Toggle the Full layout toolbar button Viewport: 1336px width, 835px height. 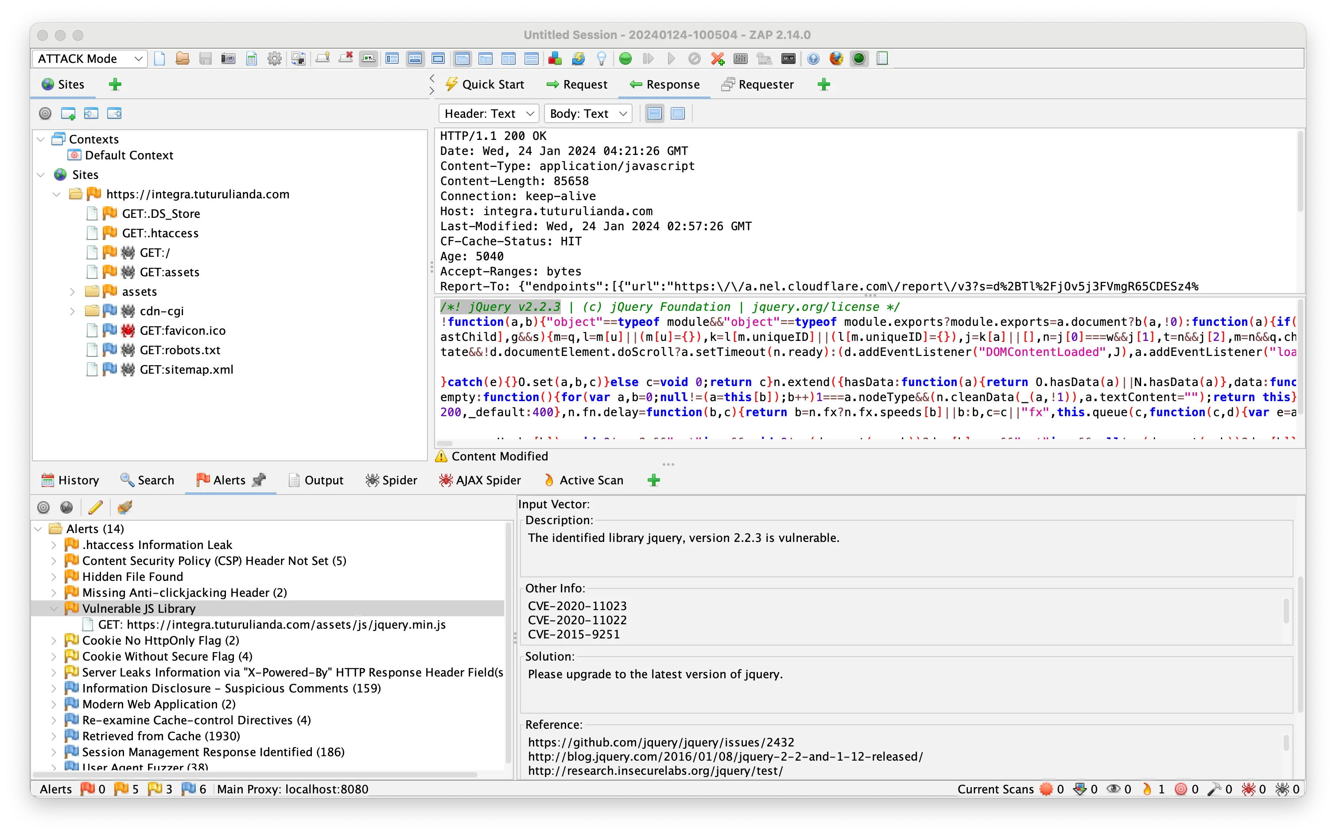pyautogui.click(x=439, y=58)
